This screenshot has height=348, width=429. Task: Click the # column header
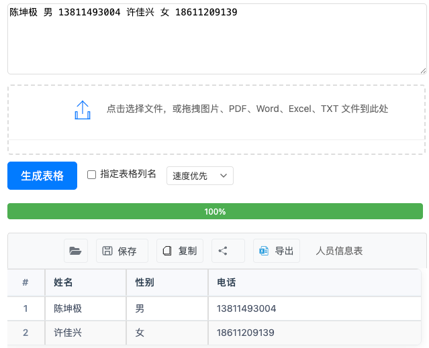[26, 282]
